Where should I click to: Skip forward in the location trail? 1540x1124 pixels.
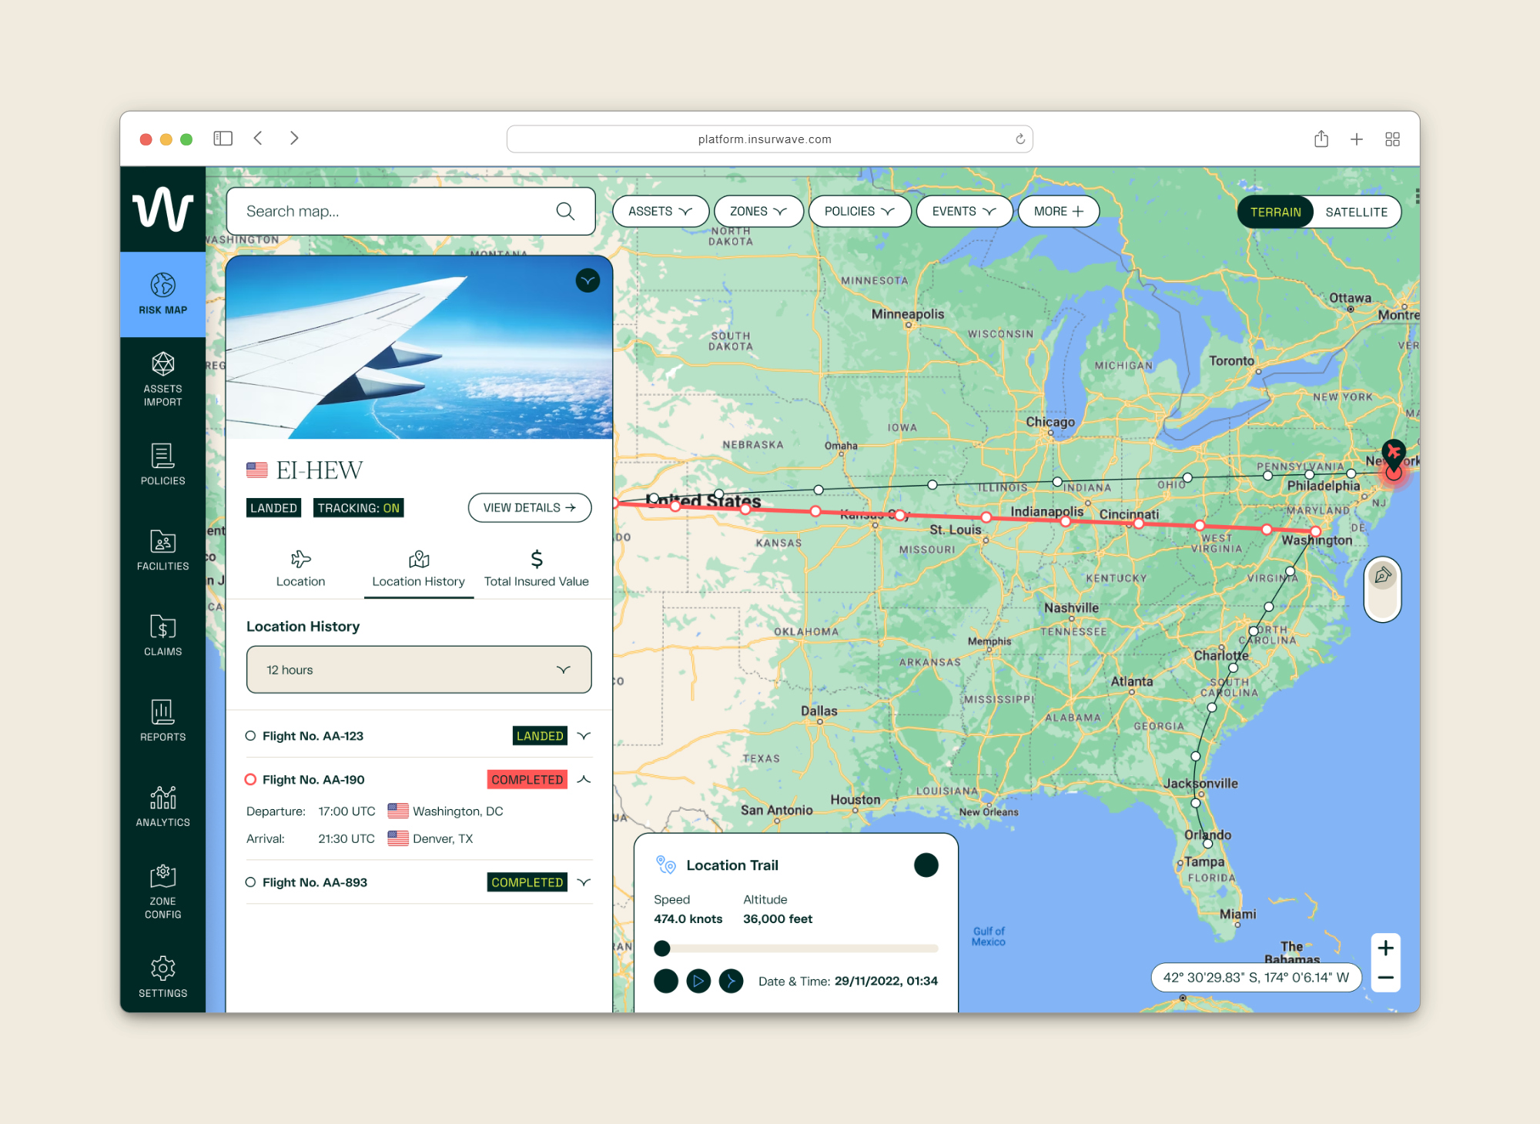(731, 981)
